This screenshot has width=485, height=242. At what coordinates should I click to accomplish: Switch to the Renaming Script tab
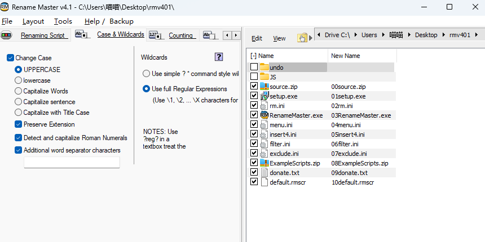tap(44, 35)
